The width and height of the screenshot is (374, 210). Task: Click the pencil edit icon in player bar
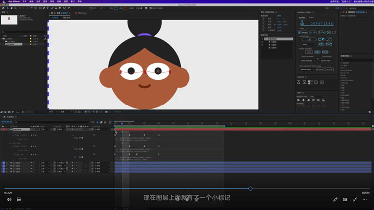335,199
